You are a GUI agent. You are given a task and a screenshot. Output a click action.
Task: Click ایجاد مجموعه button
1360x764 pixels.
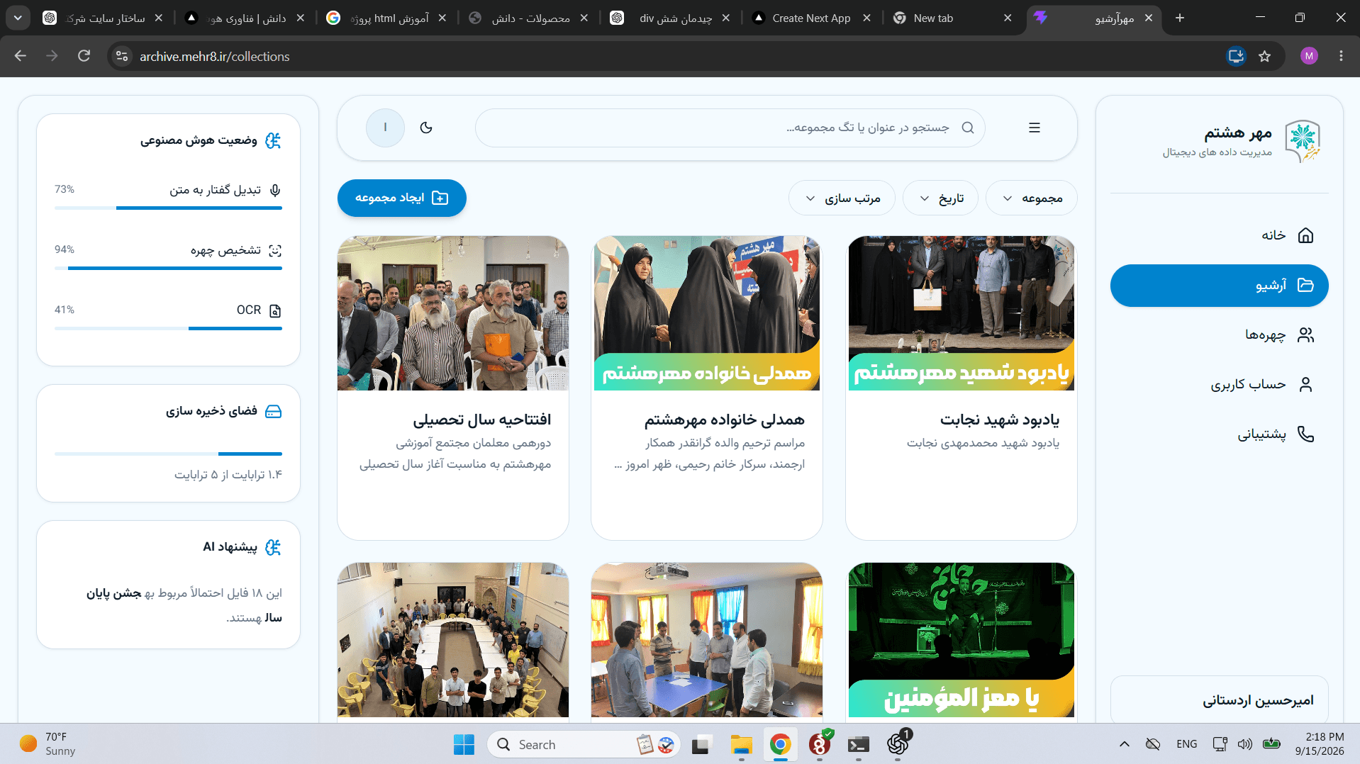point(401,198)
